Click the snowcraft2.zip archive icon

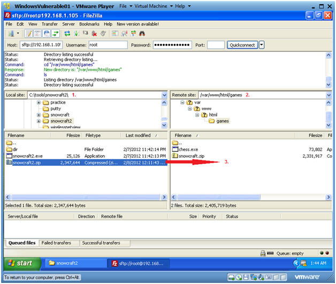pos(9,163)
